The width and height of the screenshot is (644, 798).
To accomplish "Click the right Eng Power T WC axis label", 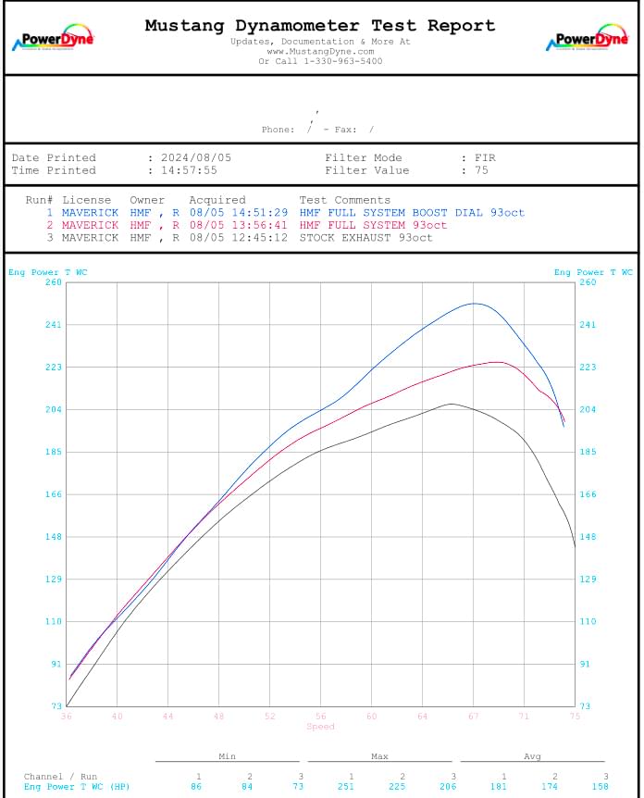I will click(x=593, y=272).
